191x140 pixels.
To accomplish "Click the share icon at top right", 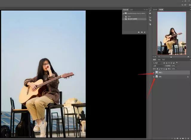I will (190, 5).
